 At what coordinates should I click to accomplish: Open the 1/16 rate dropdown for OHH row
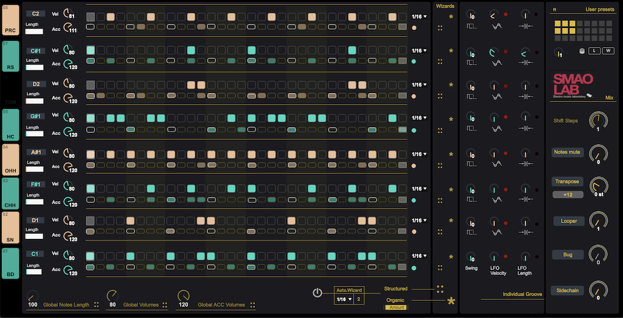419,154
